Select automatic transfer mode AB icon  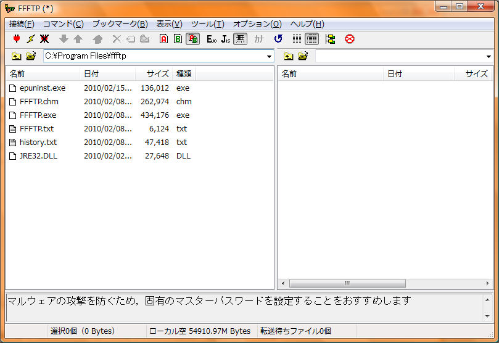pyautogui.click(x=193, y=39)
